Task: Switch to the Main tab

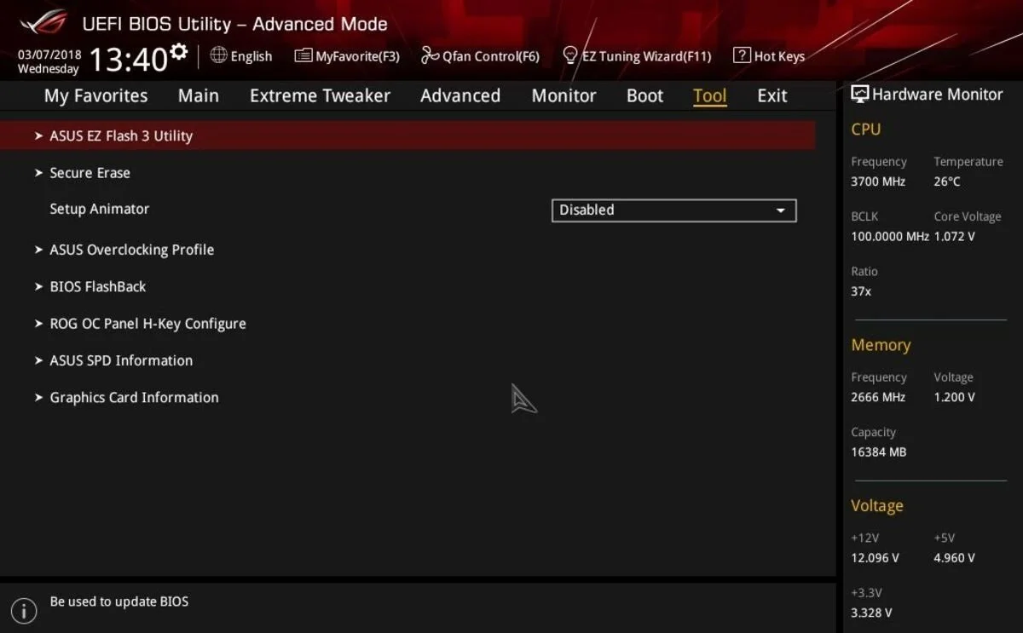Action: 198,95
